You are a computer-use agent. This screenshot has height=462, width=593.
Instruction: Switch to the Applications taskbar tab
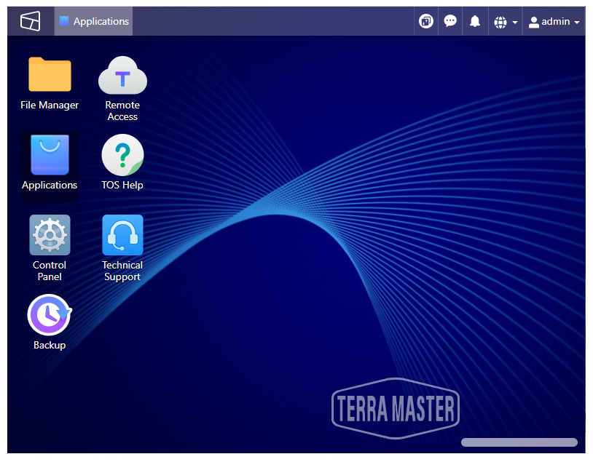pos(93,21)
